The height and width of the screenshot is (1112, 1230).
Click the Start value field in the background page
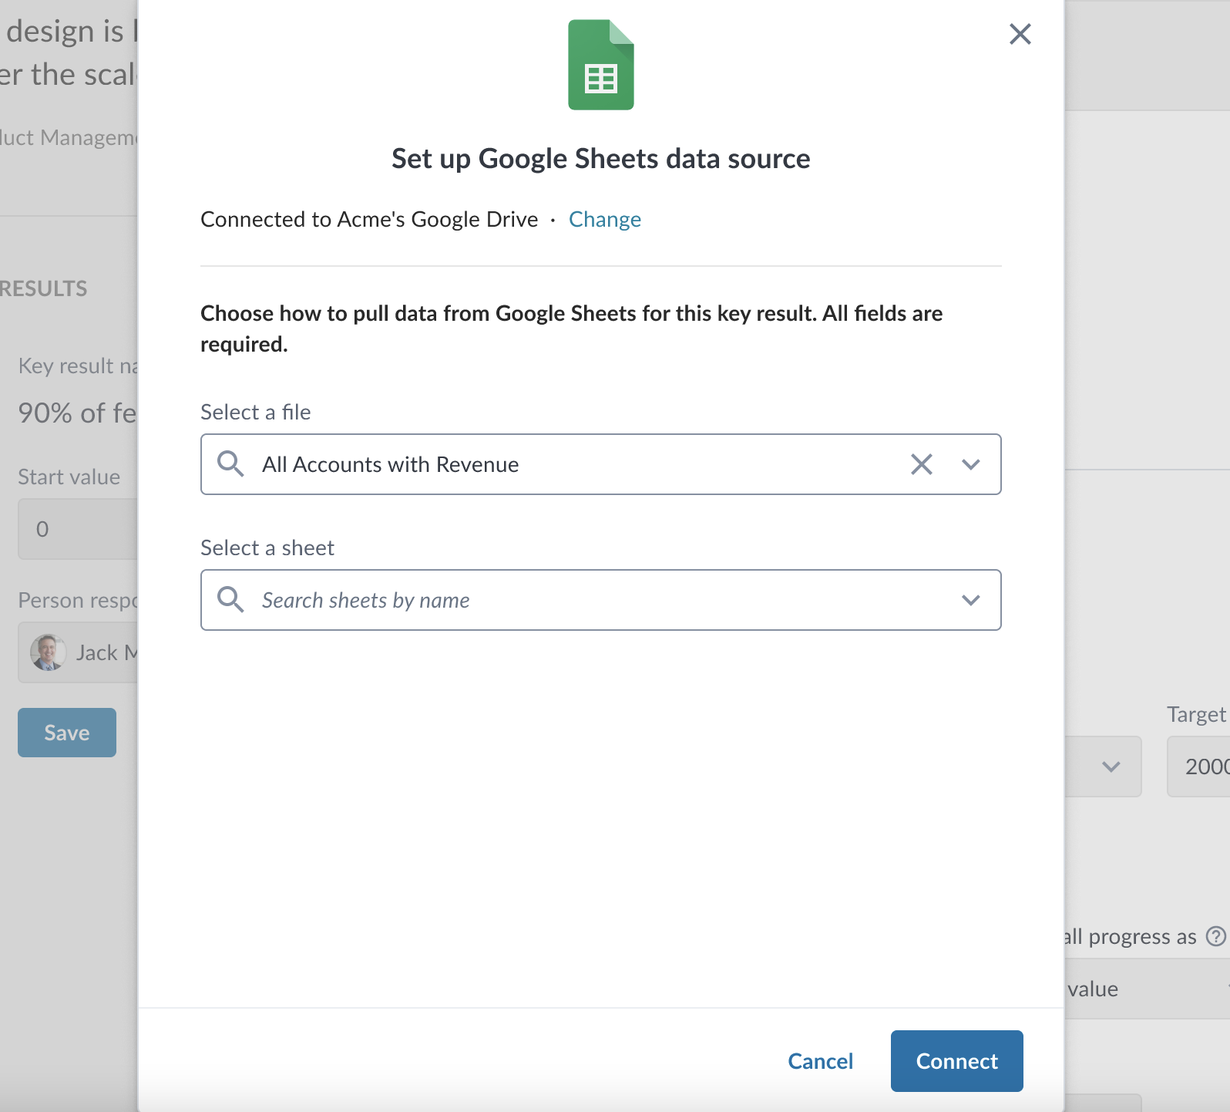(x=78, y=529)
